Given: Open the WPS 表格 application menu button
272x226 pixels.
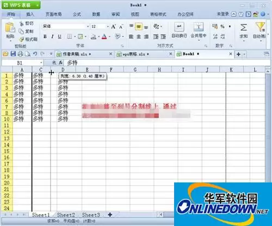Looking at the screenshot, I should click(21, 5).
